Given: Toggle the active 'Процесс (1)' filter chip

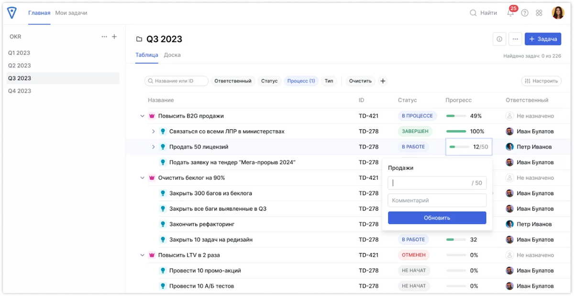Looking at the screenshot, I should [x=301, y=81].
